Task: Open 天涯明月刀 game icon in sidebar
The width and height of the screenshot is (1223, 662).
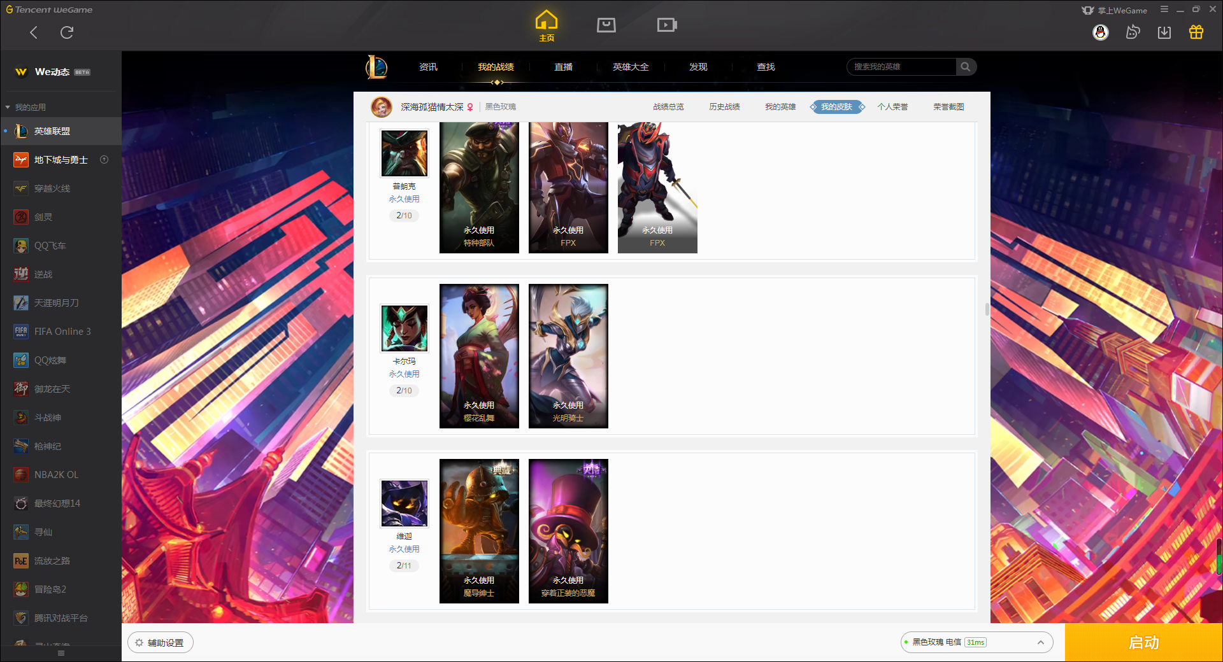Action: (x=21, y=303)
